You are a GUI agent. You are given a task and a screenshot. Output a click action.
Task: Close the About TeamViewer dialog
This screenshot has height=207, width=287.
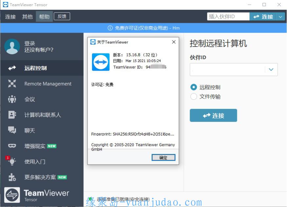pyautogui.click(x=174, y=42)
